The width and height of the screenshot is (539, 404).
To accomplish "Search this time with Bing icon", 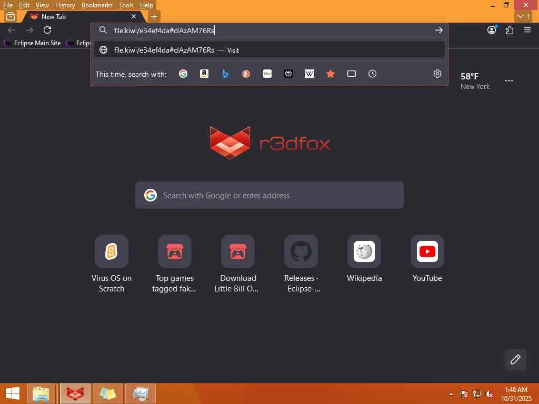I will pos(225,74).
